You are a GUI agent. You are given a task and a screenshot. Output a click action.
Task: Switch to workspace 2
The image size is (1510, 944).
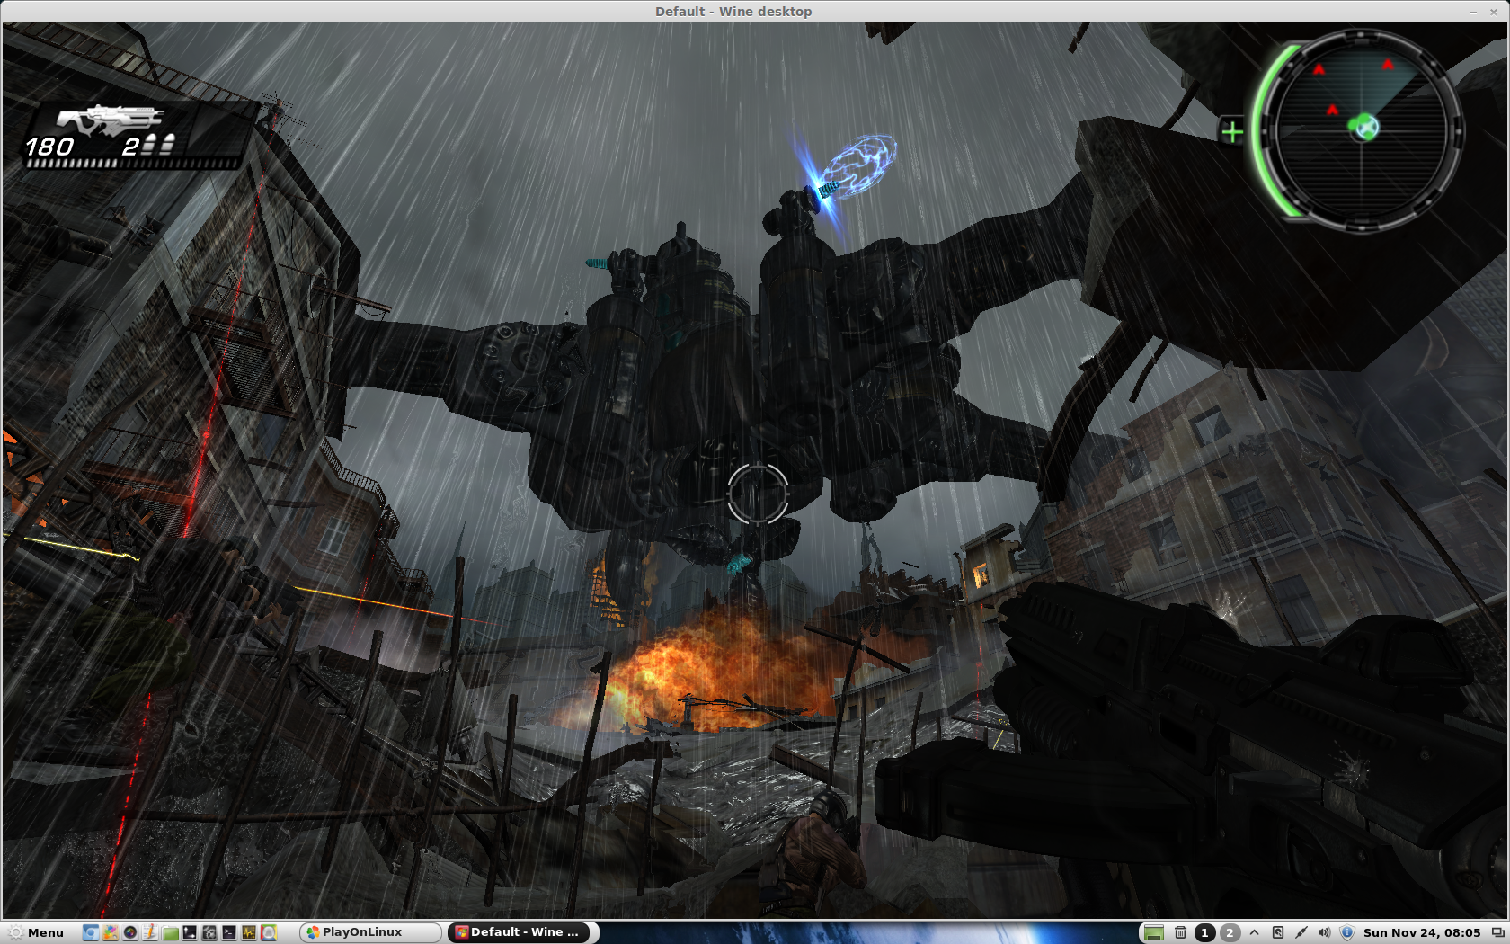coord(1230,932)
